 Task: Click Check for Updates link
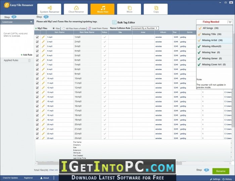point(10,178)
